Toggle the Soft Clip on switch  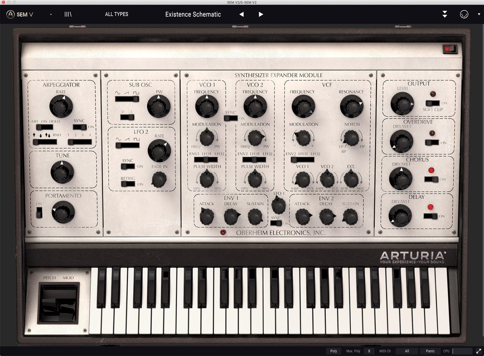(432, 103)
